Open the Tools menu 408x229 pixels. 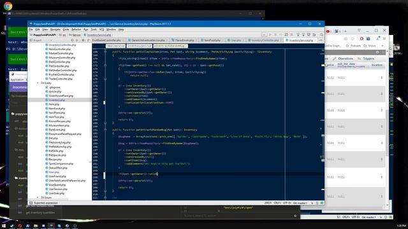(94, 30)
